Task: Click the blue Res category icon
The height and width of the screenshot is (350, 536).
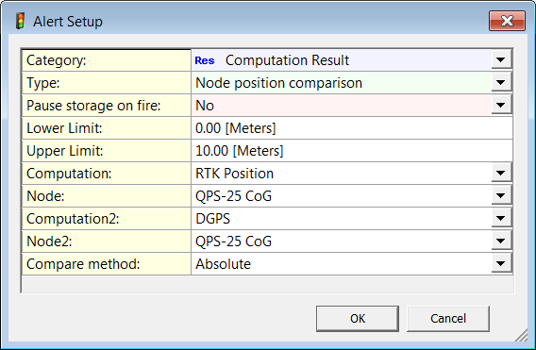Action: click(x=205, y=60)
